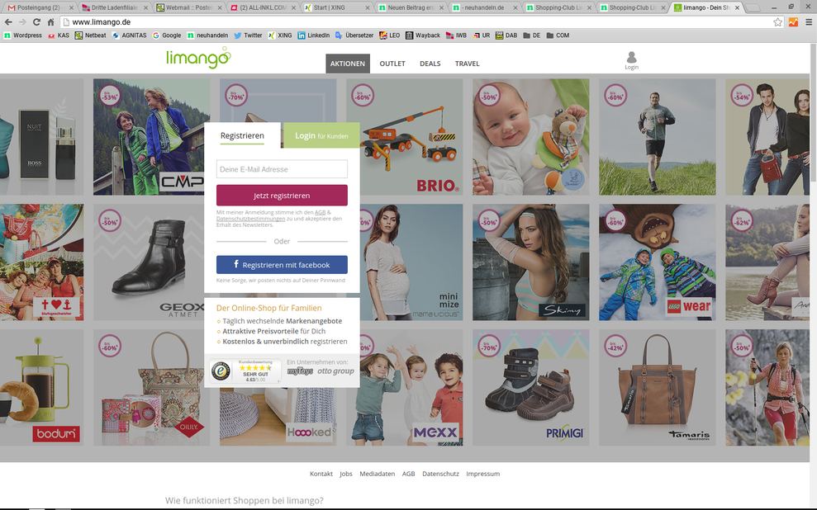
Task: Open the bodum coffee press offer
Action: [x=41, y=387]
